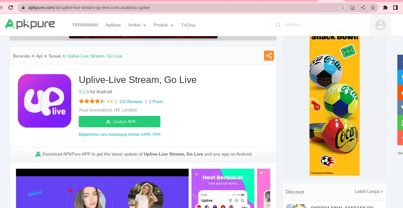Open the Aplikasi menu
403x208 pixels.
(x=113, y=25)
